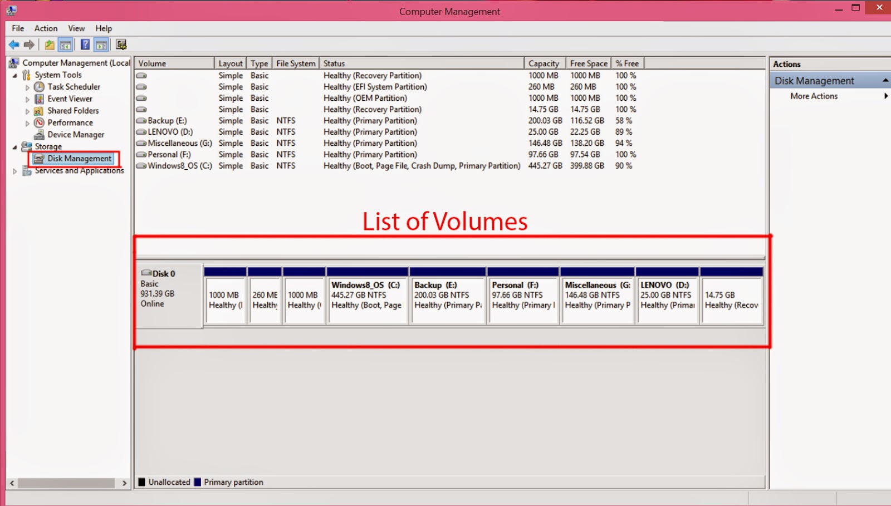Expand the Task Scheduler tree node
891x506 pixels.
[x=27, y=87]
